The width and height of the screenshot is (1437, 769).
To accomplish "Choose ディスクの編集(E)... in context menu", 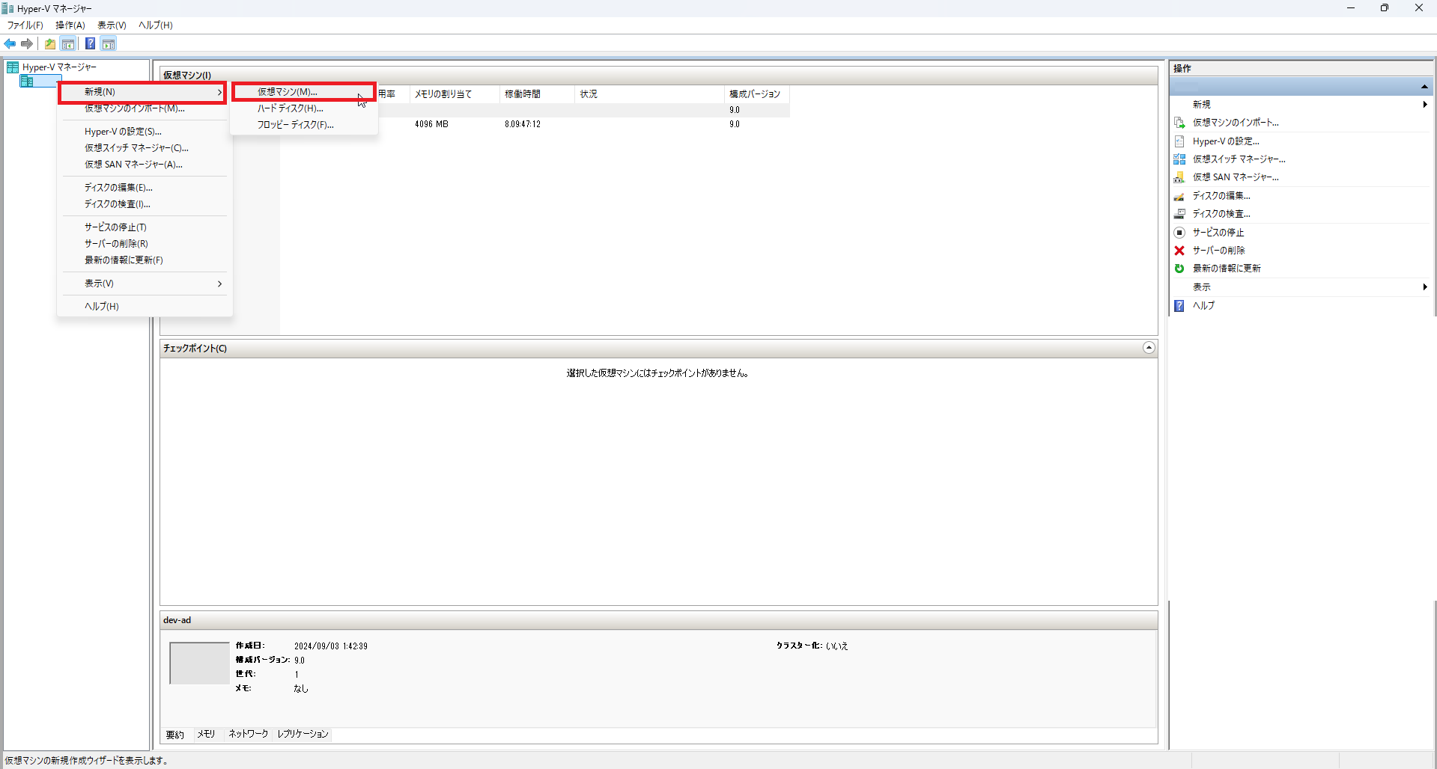I will point(145,188).
